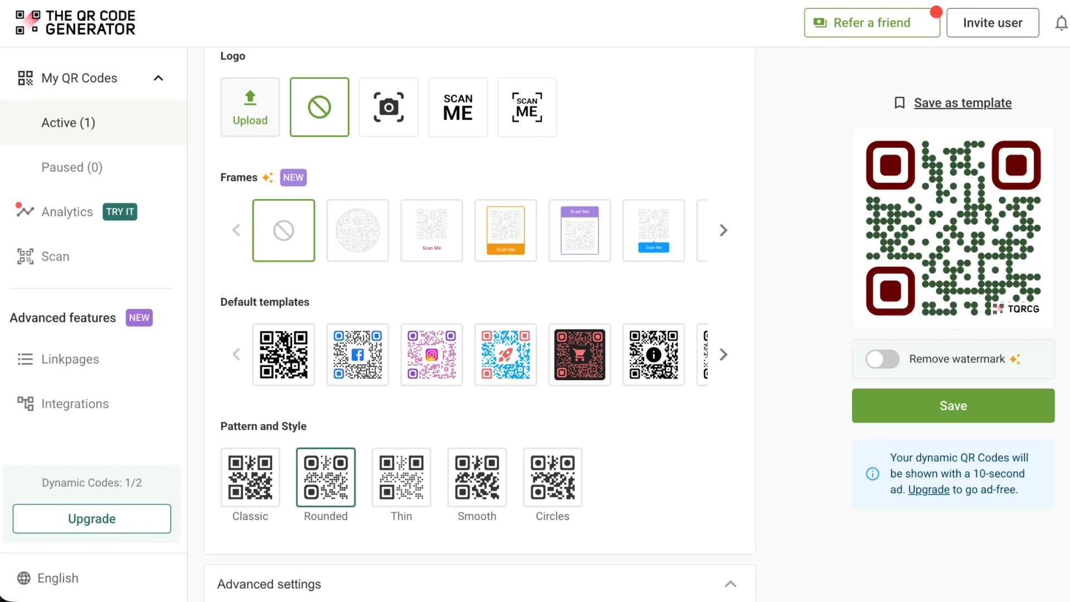Show previous default templates arrow
The height and width of the screenshot is (602, 1070).
[236, 355]
